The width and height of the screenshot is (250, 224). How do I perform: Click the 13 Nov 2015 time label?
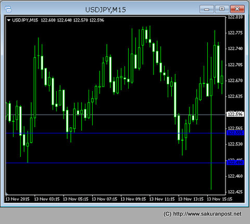pos(17,199)
